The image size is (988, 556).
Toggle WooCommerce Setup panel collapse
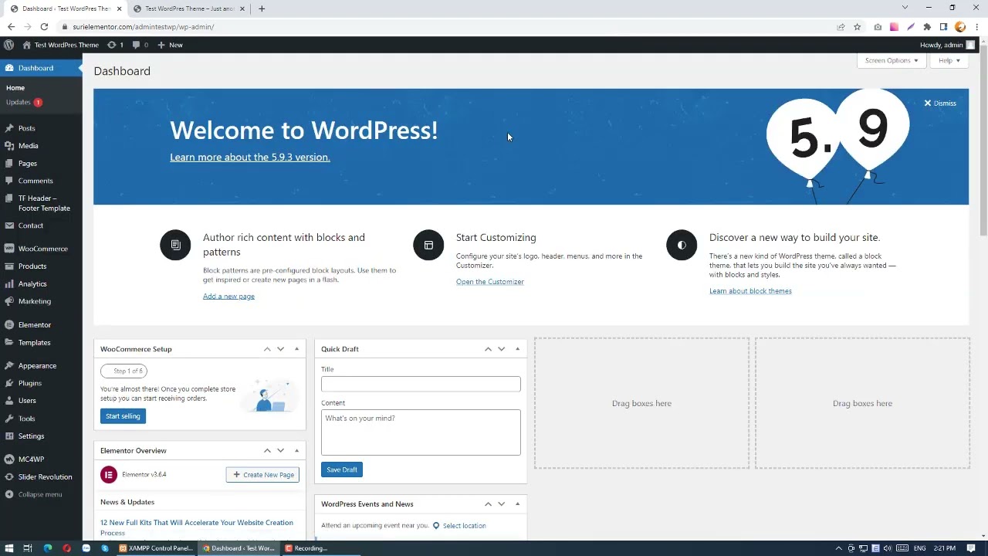coord(296,349)
